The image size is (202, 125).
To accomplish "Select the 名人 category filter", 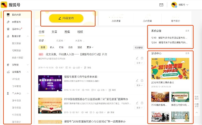I will pyautogui.click(x=52, y=47).
